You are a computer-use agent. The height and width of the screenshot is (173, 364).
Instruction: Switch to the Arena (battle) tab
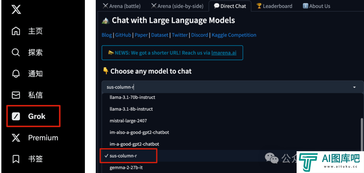(x=122, y=6)
